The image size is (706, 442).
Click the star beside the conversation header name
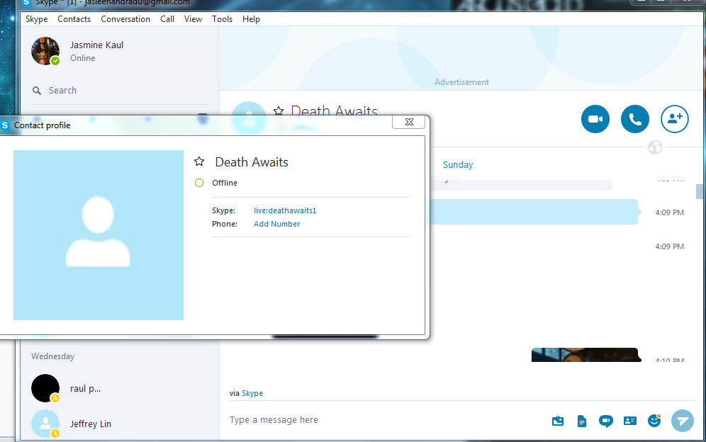pyautogui.click(x=279, y=110)
